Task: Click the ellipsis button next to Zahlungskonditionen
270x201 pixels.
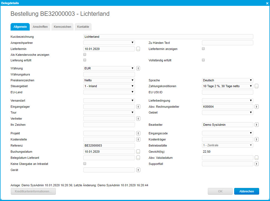Action: [257, 86]
